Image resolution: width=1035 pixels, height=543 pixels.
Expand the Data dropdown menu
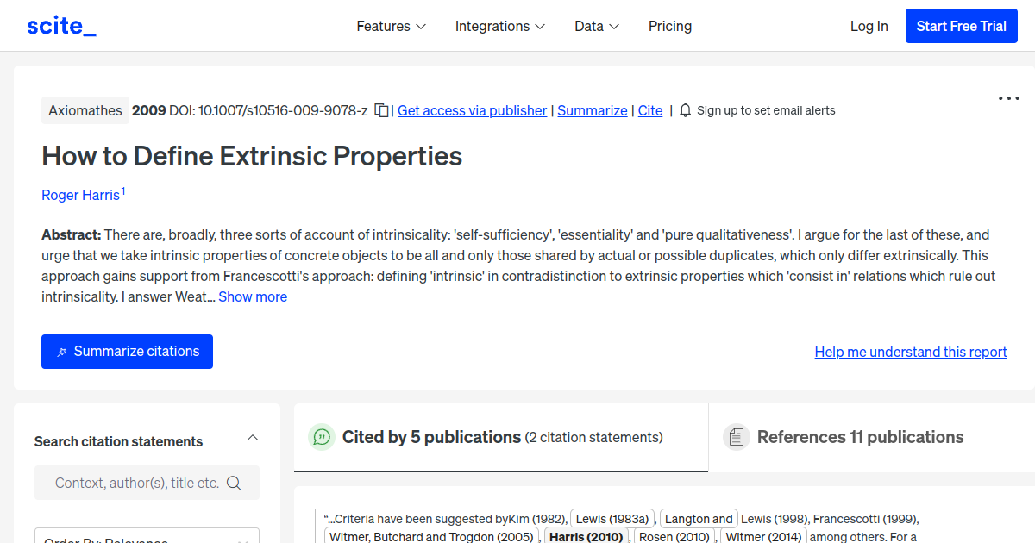(597, 26)
